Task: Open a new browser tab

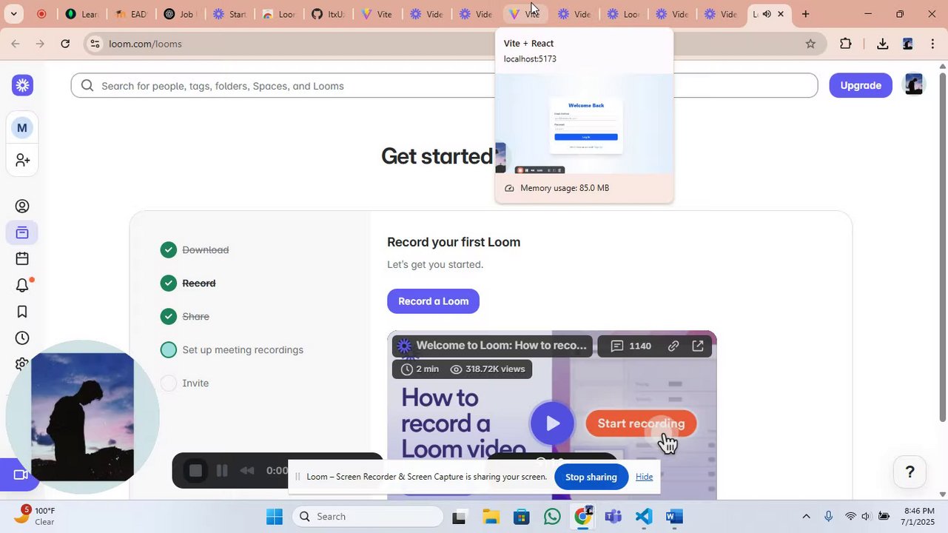Action: pyautogui.click(x=805, y=14)
